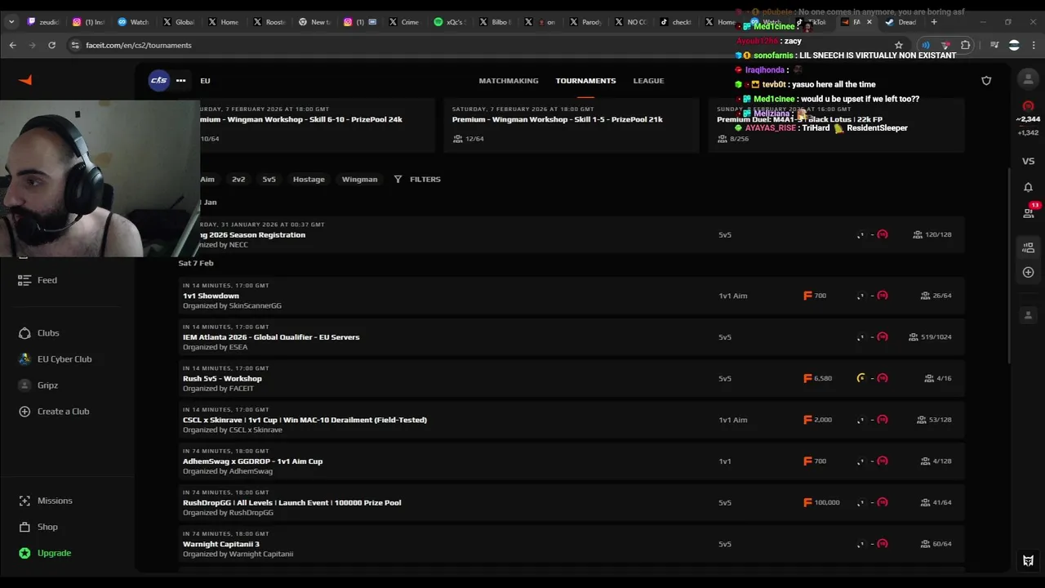Click the plus circle icon in right sidebar
The width and height of the screenshot is (1045, 588).
coord(1028,272)
